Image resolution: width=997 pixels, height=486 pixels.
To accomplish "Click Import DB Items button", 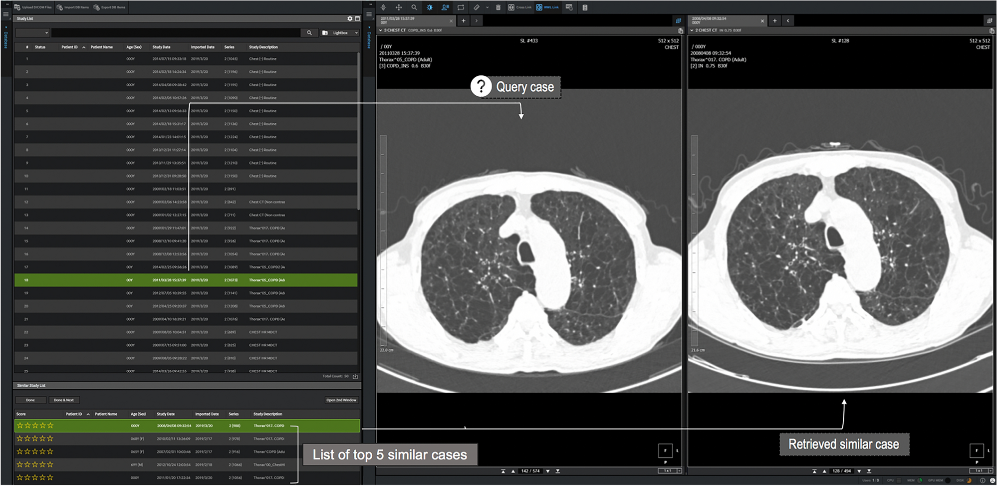I will 72,7.
